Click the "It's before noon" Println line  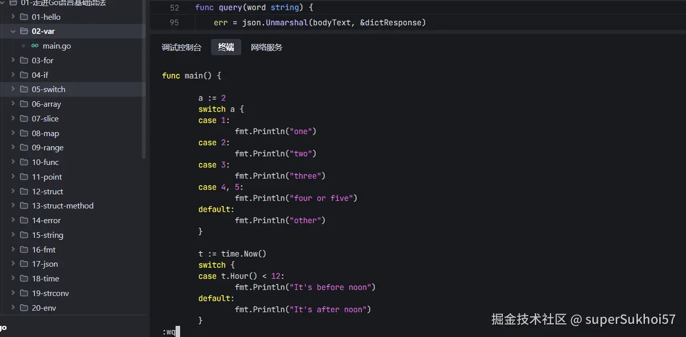tap(305, 287)
